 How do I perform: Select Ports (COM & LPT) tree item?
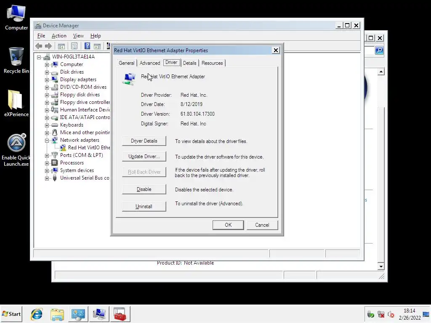tap(81, 155)
